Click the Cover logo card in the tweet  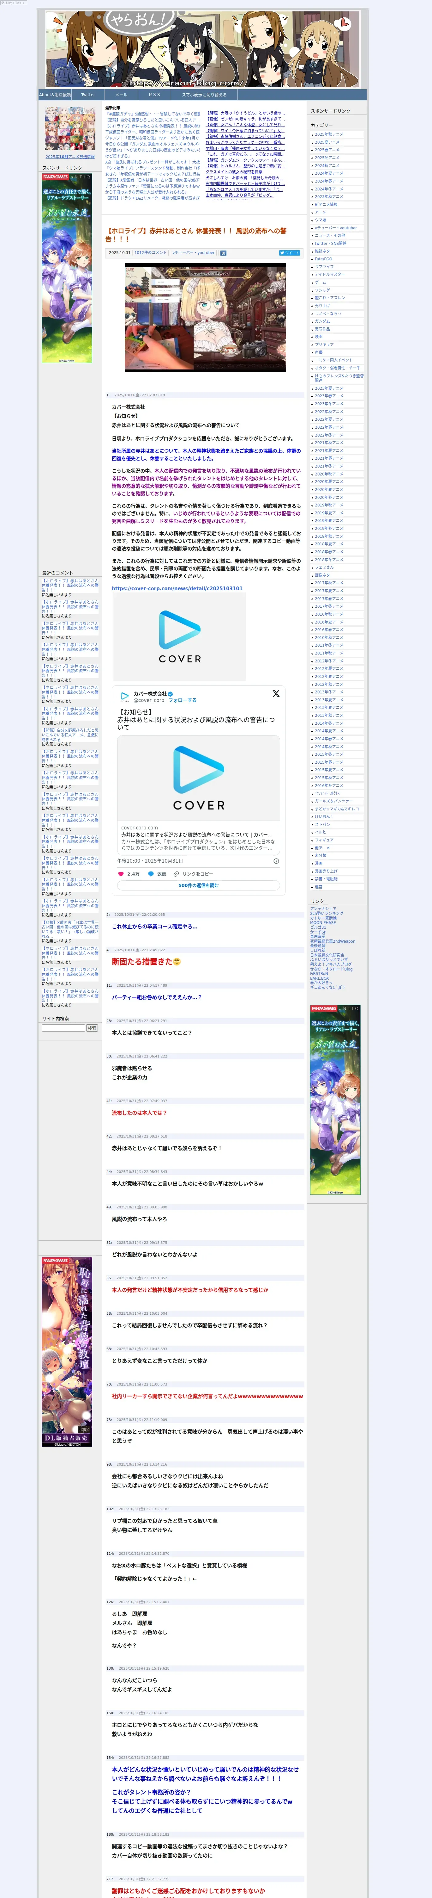pos(199,778)
